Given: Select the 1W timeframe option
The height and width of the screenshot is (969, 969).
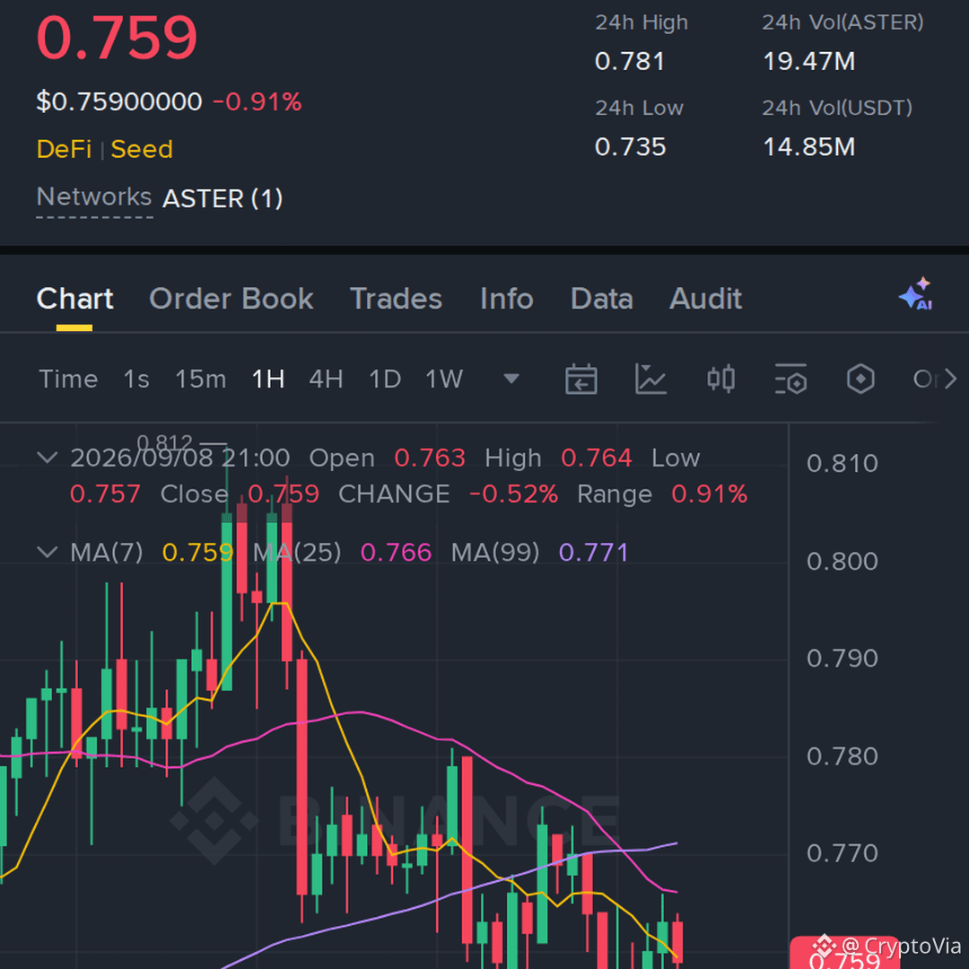Looking at the screenshot, I should pyautogui.click(x=444, y=379).
